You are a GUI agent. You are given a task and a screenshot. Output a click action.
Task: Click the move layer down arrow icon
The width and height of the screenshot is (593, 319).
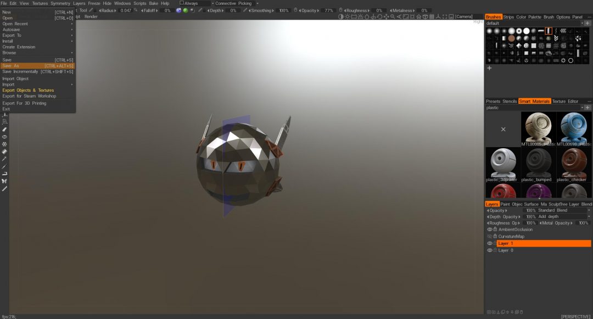[x=512, y=312]
